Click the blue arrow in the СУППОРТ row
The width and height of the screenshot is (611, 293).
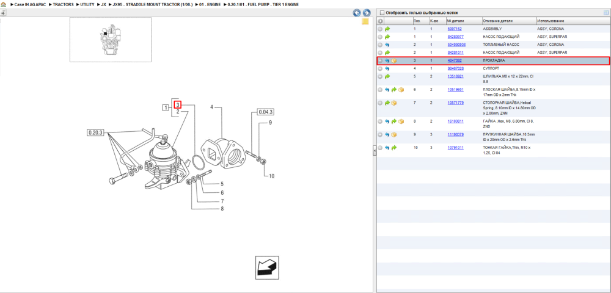pos(387,68)
